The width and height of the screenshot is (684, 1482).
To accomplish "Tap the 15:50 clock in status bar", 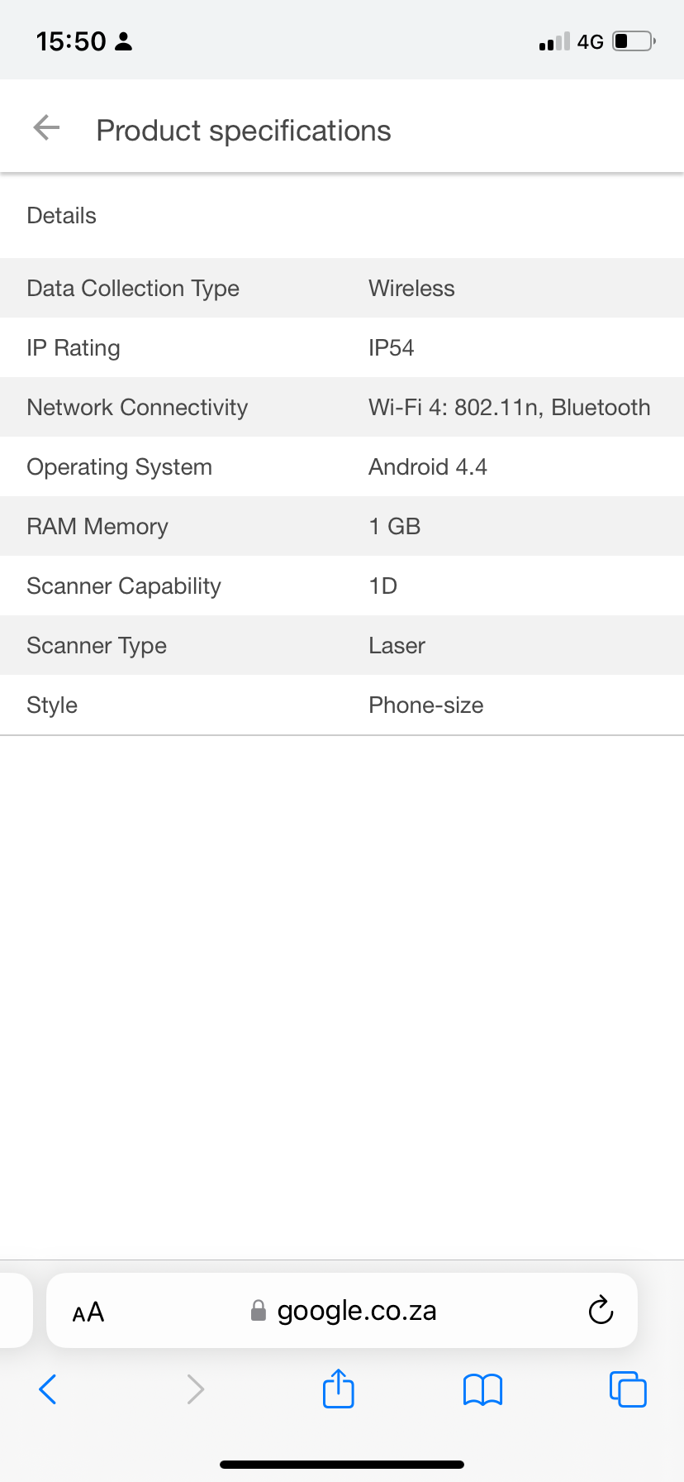I will coord(71,41).
